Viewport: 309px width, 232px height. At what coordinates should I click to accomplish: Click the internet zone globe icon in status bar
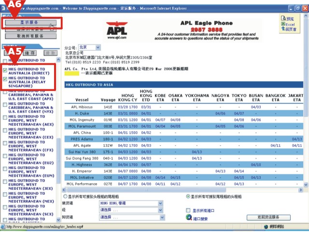tap(266, 227)
